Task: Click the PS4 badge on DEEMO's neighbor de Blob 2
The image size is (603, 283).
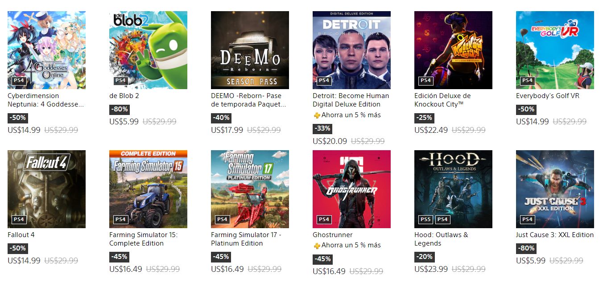Action: coord(120,81)
